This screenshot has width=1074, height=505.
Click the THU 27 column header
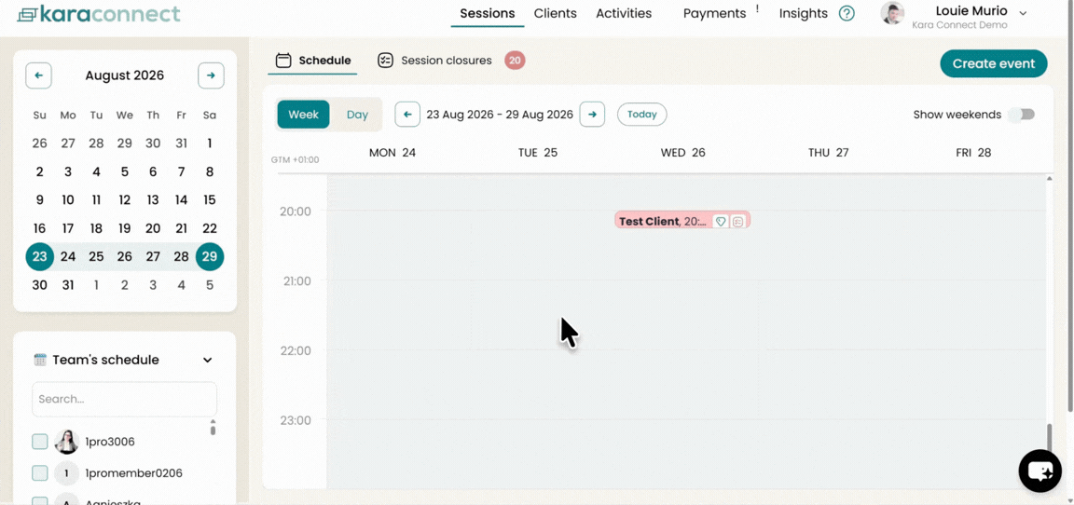pos(828,153)
